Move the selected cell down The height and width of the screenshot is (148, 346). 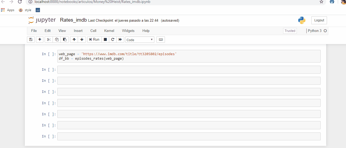pyautogui.click(x=82, y=40)
